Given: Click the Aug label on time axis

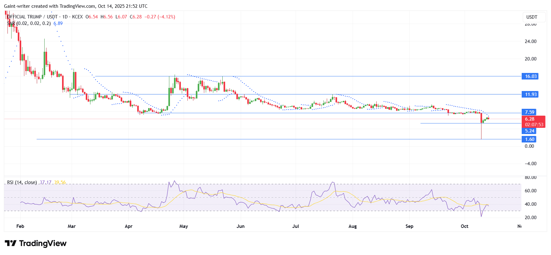Looking at the screenshot, I should [352, 226].
